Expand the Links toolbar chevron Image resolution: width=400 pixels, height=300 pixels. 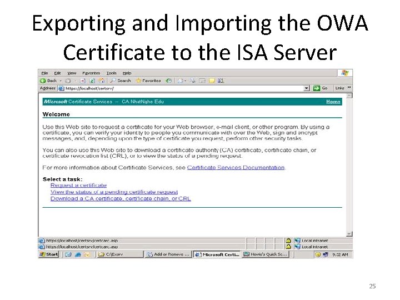(x=349, y=88)
